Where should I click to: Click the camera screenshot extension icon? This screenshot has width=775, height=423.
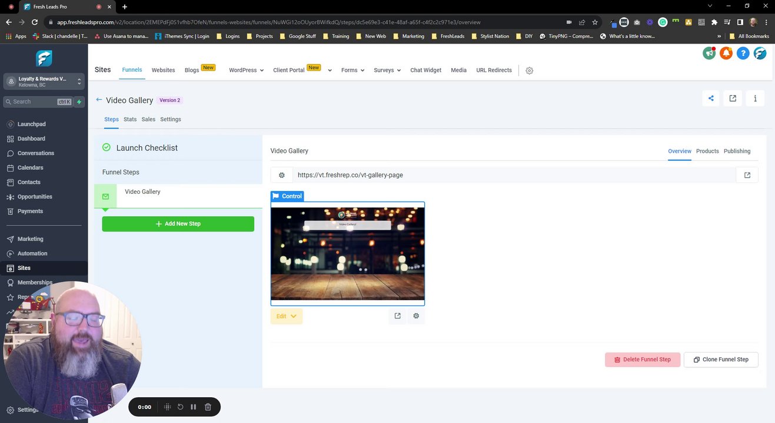coord(637,22)
